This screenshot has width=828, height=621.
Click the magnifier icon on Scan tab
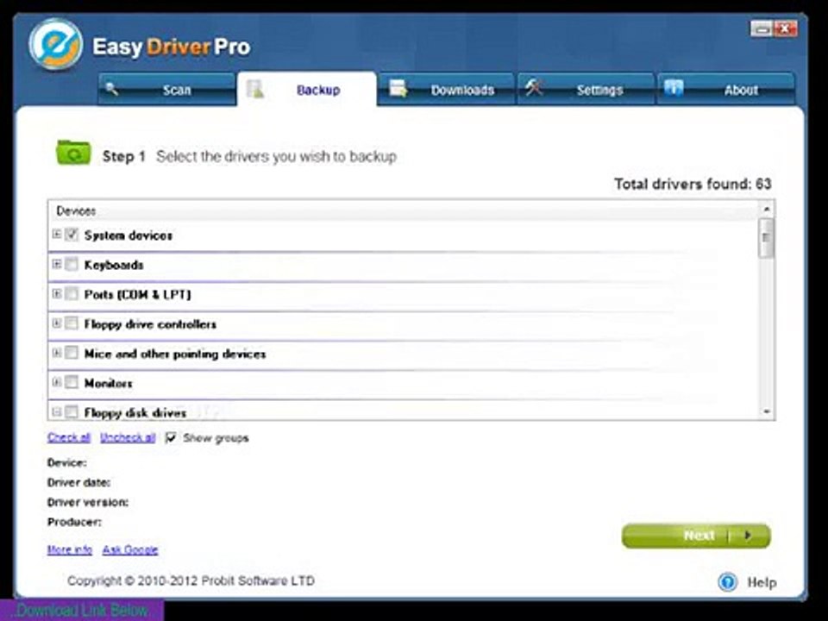coord(112,89)
